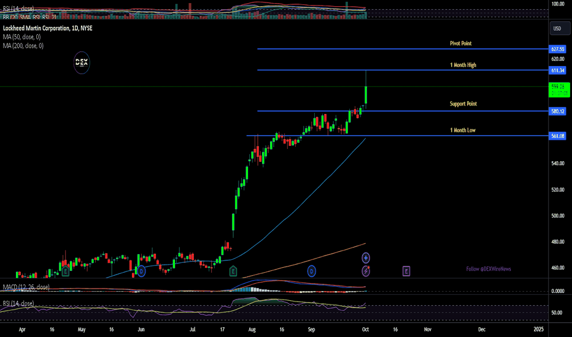Image resolution: width=572 pixels, height=337 pixels.
Task: Click the Aug date label
Action: coord(252,330)
